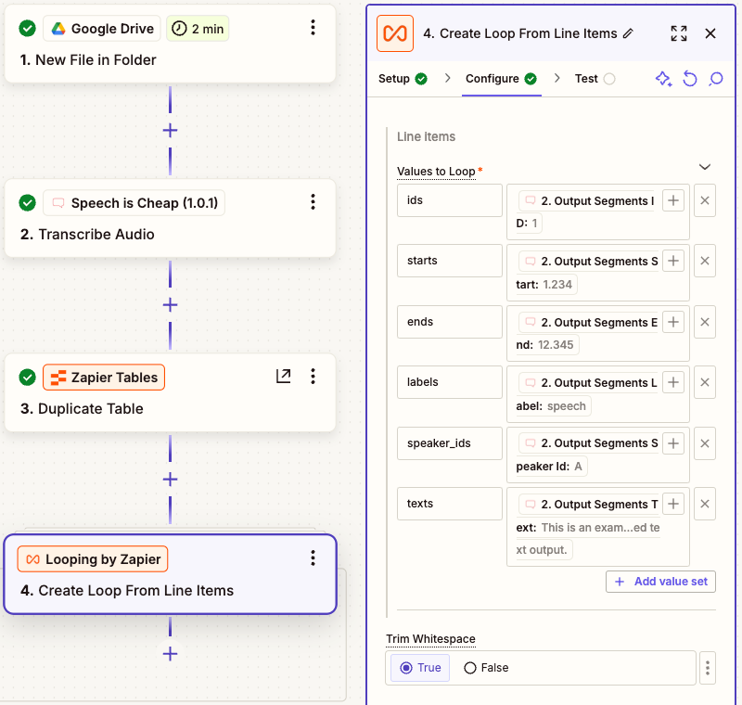
Task: Select False for Trim Whitespace
Action: point(486,668)
